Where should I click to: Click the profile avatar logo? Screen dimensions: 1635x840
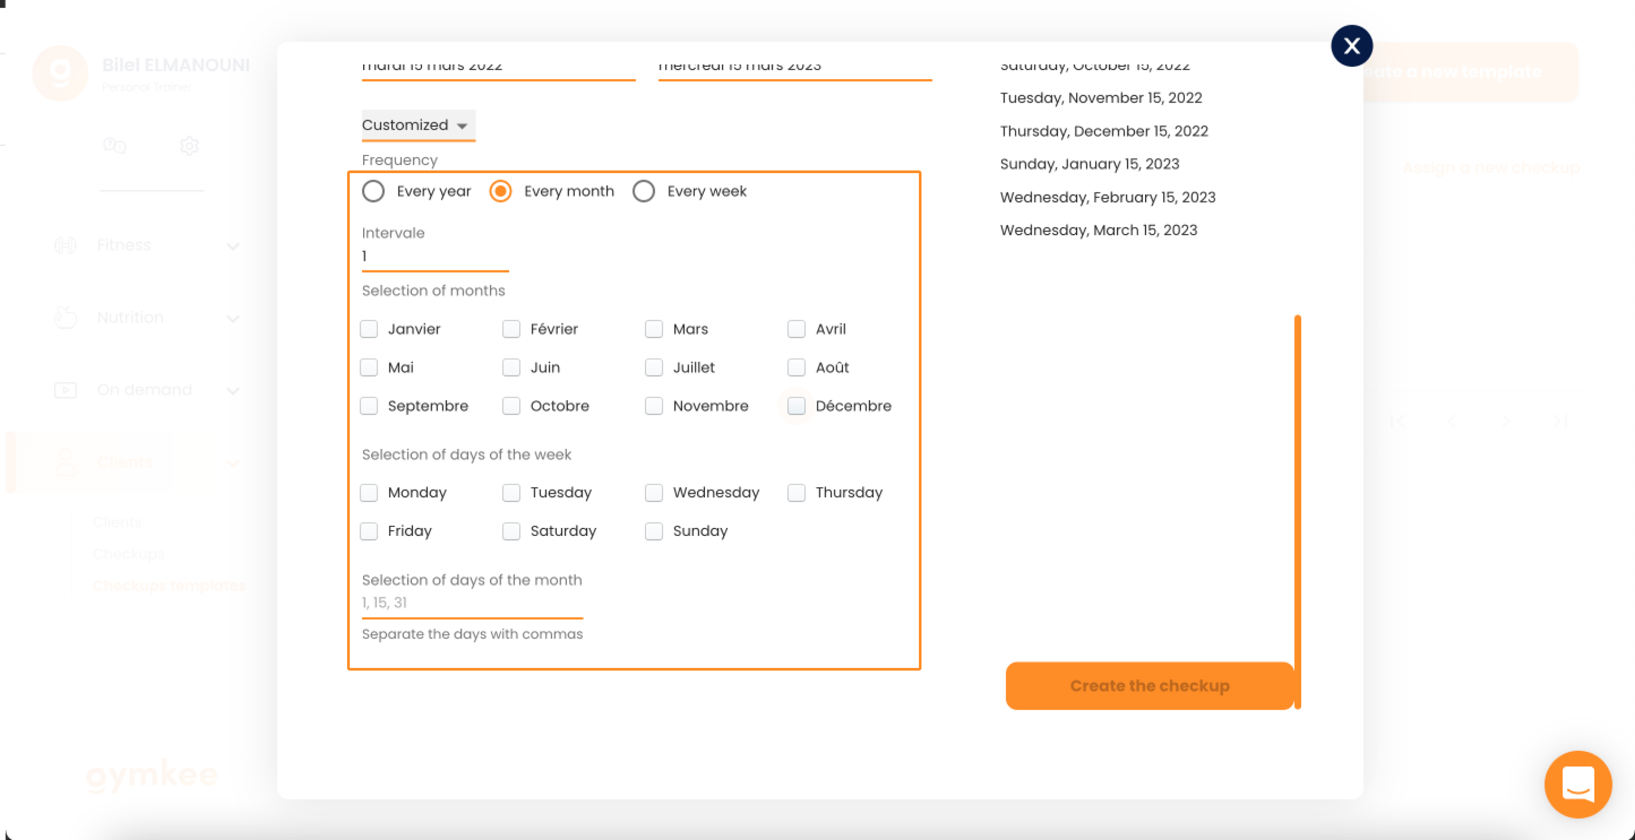pyautogui.click(x=60, y=74)
